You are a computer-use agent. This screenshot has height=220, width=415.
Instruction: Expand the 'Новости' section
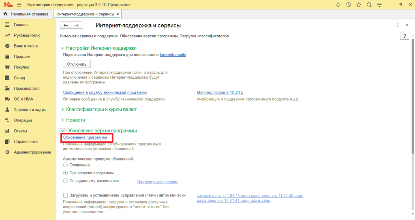click(x=75, y=120)
